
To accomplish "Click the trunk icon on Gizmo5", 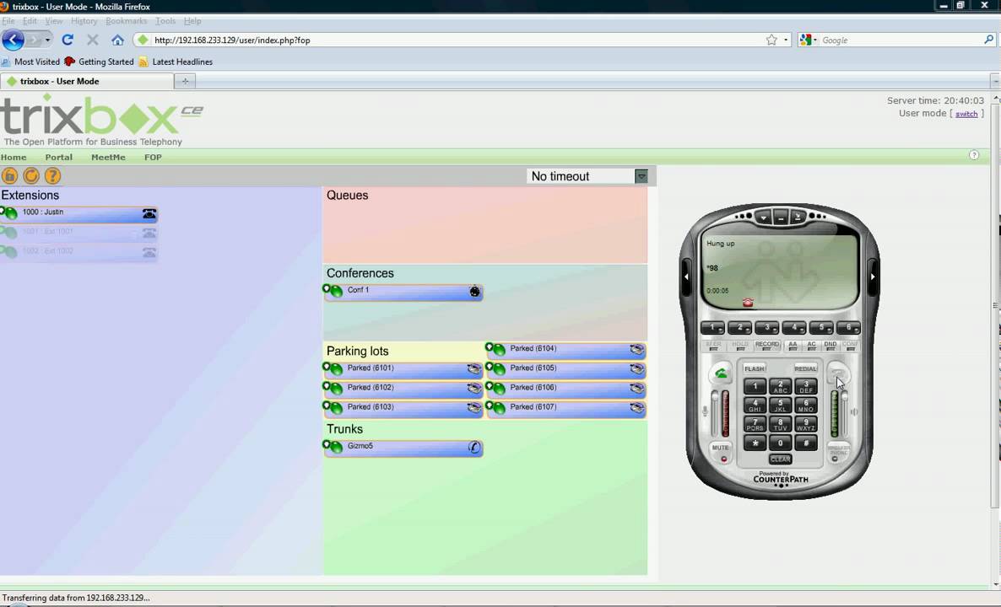I will [474, 448].
